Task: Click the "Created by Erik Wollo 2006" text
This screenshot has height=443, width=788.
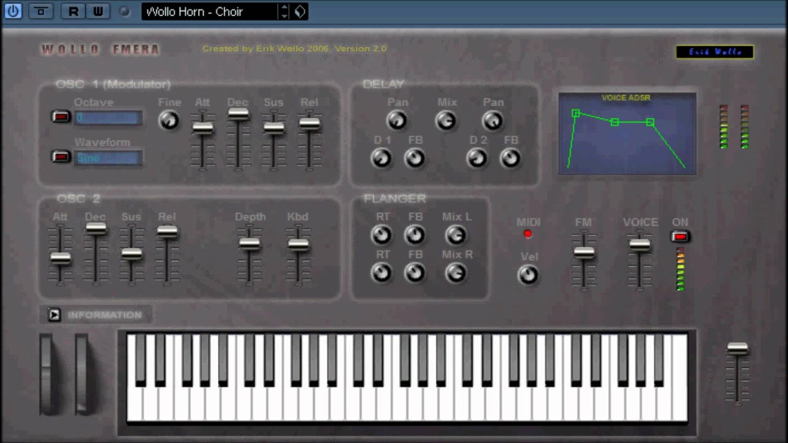Action: (x=267, y=49)
